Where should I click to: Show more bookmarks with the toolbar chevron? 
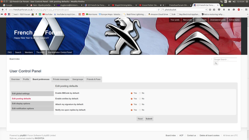(x=247, y=14)
